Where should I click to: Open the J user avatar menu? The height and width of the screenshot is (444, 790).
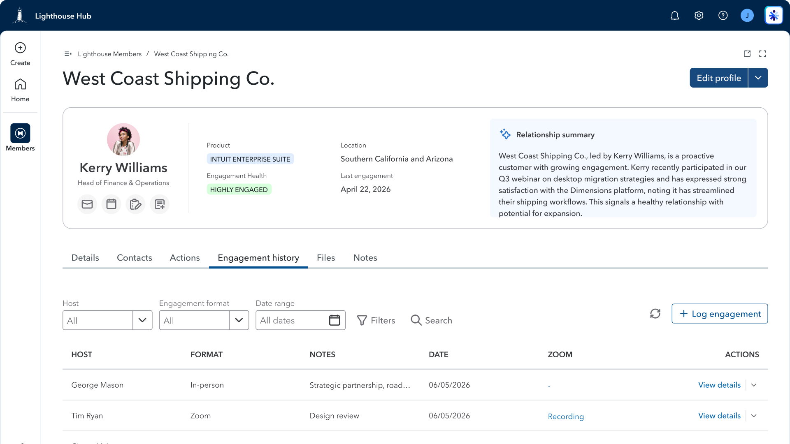[747, 16]
